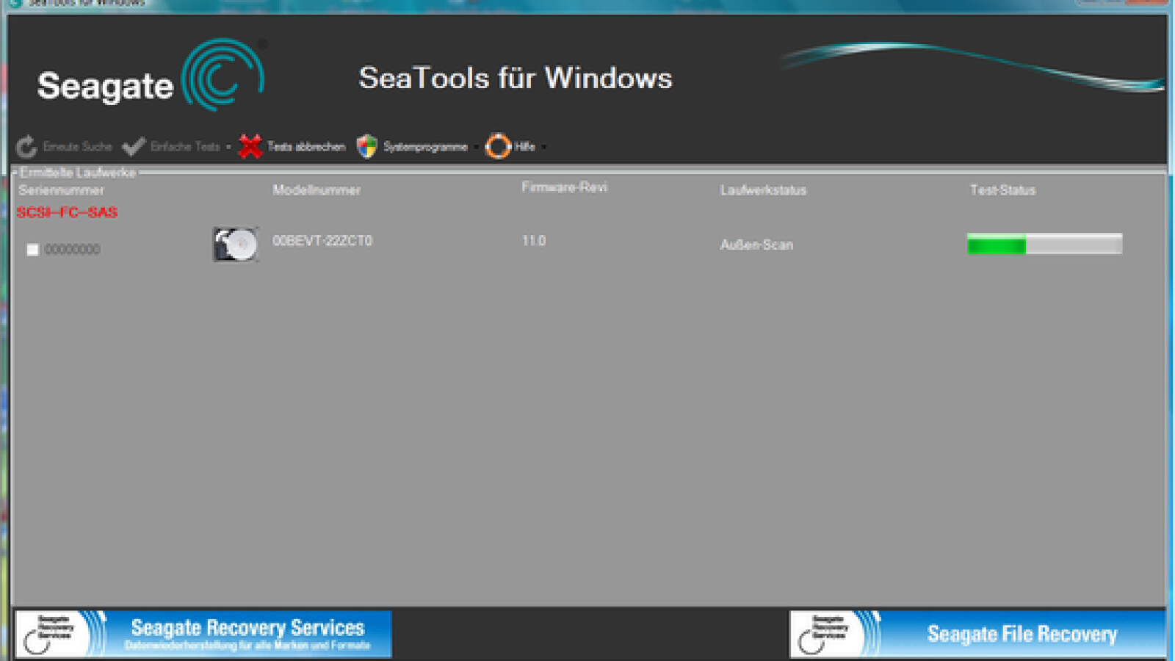
Task: Select serial number 00000000
Action: point(72,250)
